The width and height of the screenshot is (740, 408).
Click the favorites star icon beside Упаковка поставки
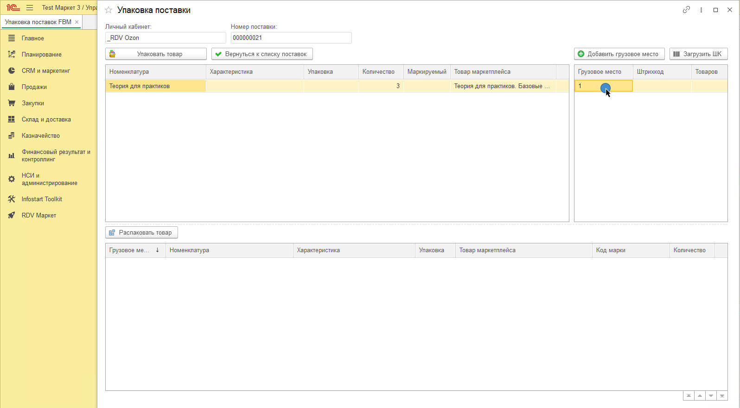tap(108, 10)
